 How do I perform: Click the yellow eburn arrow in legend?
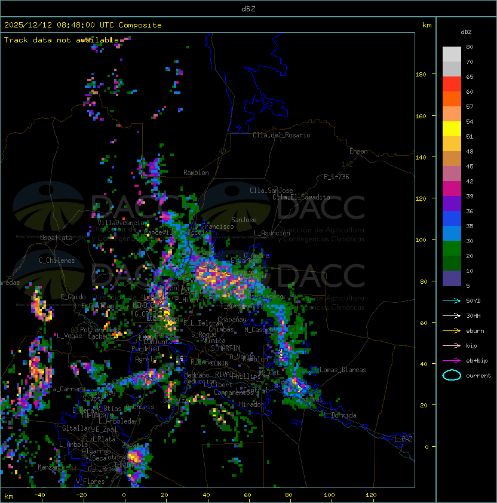[x=452, y=331]
